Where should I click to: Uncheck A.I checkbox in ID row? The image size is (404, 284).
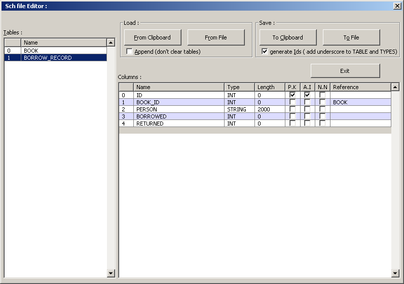click(307, 95)
